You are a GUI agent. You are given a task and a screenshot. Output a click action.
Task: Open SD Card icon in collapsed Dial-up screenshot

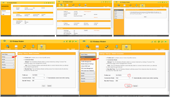(x=33, y=46)
